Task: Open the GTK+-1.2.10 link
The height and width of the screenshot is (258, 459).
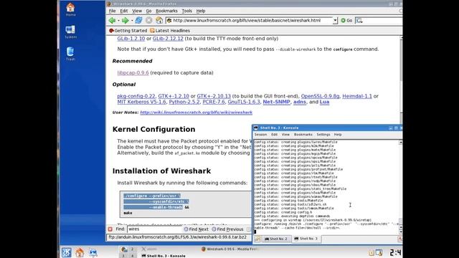Action: (174, 96)
